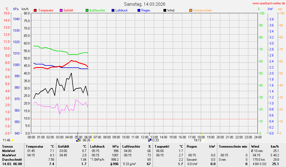This screenshot has width=286, height=167.
Task: Click the green Luftfeuchte legend square
Action: [87, 10]
